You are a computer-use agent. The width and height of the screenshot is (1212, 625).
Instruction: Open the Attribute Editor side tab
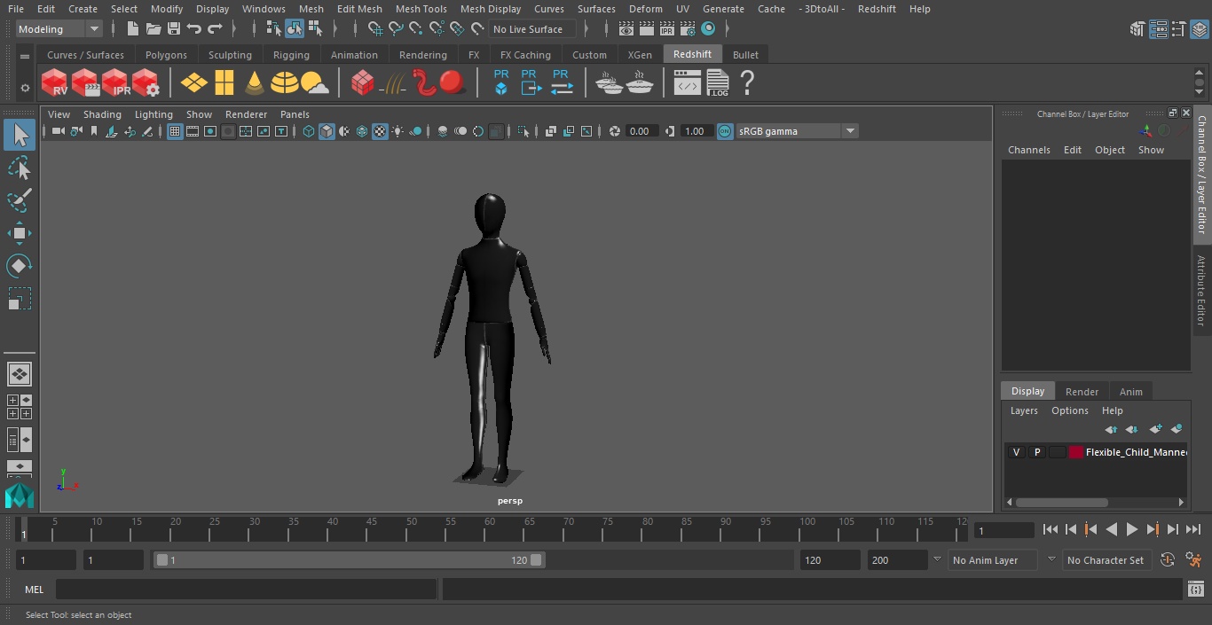click(1201, 291)
